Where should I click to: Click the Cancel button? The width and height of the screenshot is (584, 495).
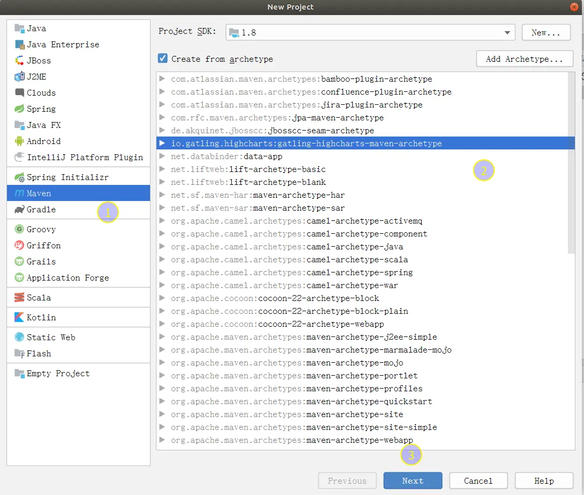[x=478, y=480]
